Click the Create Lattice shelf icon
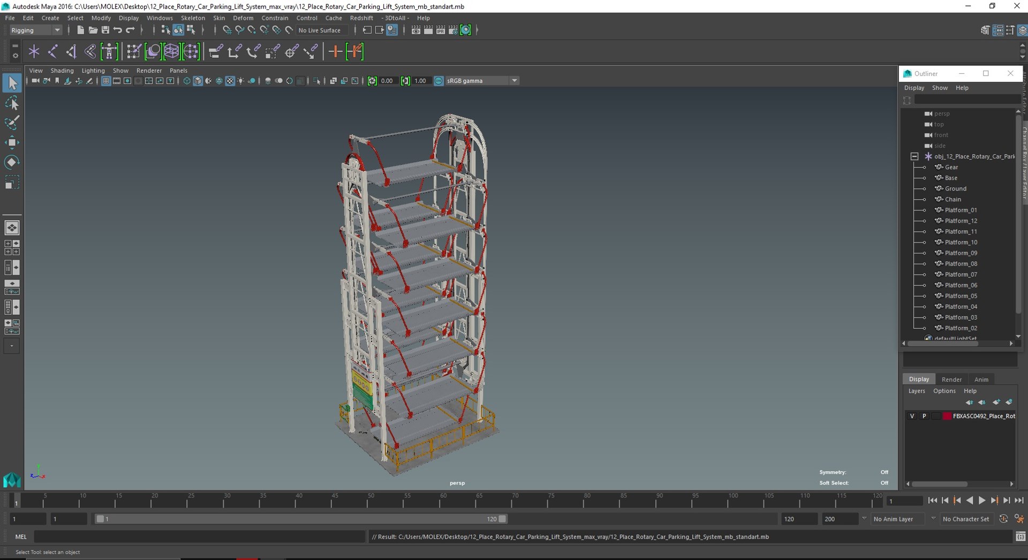The height and width of the screenshot is (560, 1028). pos(171,51)
